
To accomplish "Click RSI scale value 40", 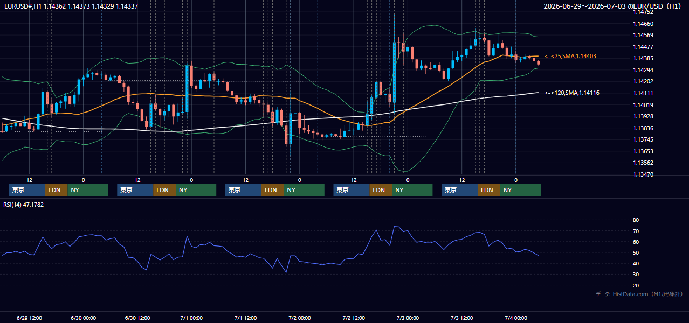I will 636,263.
